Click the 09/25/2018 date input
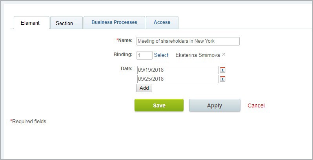The image size is (313, 160). (x=178, y=79)
